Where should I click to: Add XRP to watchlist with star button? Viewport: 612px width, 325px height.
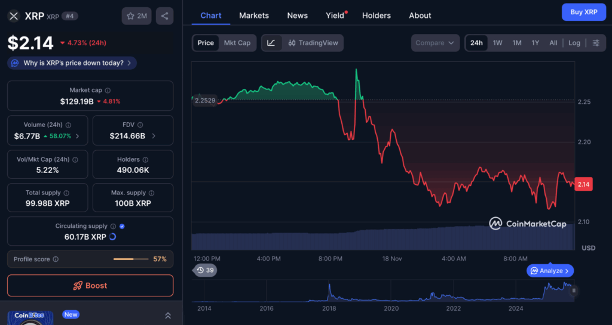(x=136, y=16)
